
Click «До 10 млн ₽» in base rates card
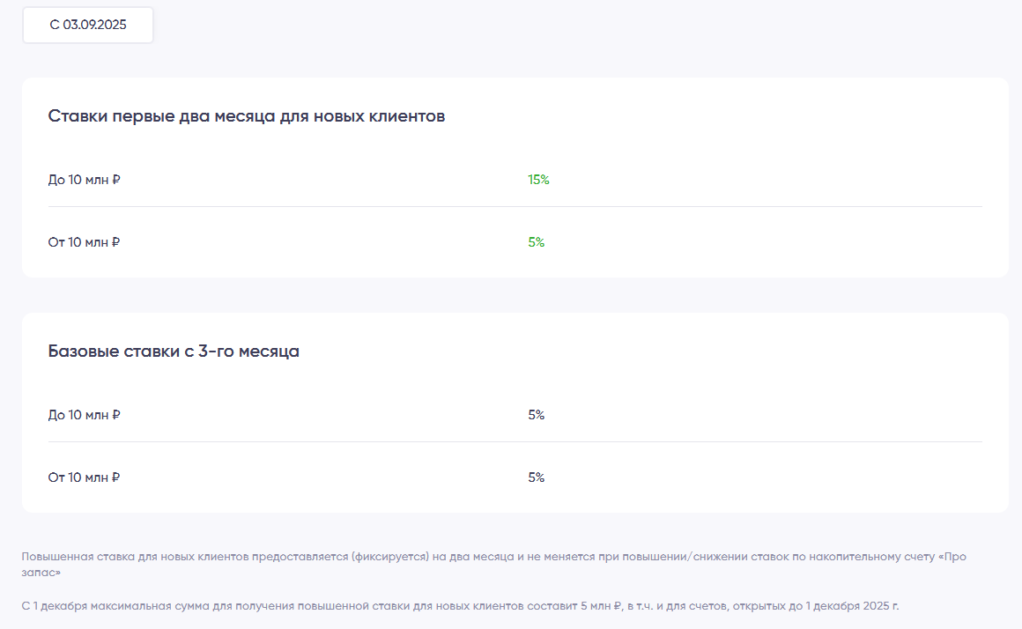point(85,415)
